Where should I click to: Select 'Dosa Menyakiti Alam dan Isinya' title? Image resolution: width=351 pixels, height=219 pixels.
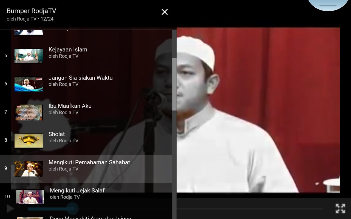pos(90,218)
